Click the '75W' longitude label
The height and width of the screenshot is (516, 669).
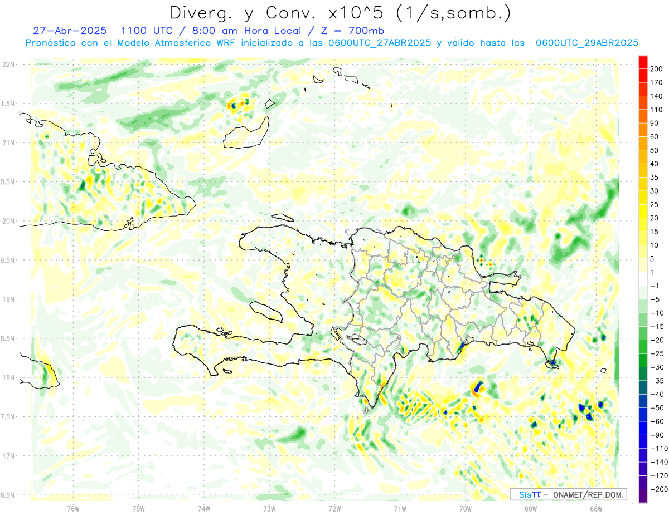pos(138,508)
